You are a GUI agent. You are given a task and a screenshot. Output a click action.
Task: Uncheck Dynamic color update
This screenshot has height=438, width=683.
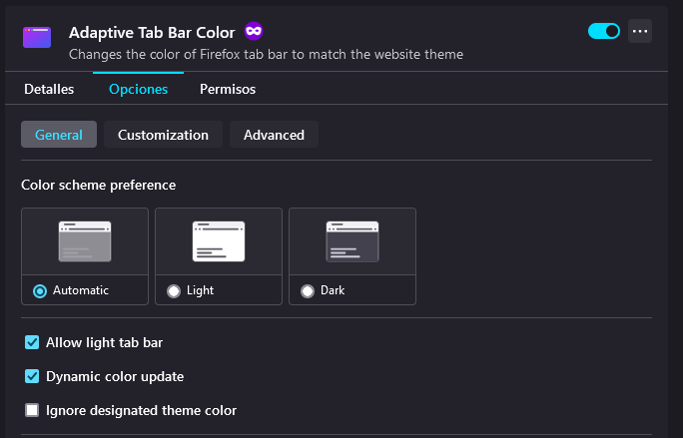point(32,376)
